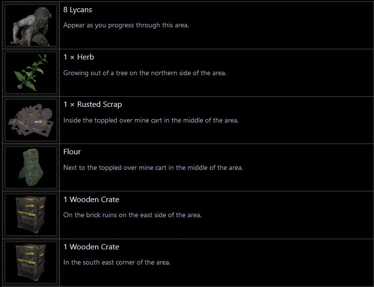374x287 pixels.
Task: Click the Flour sack icon
Action: (30, 167)
